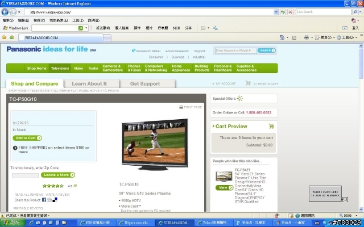This screenshot has height=227, width=364.
Task: Click the Print toolbar icon
Action: point(307,37)
